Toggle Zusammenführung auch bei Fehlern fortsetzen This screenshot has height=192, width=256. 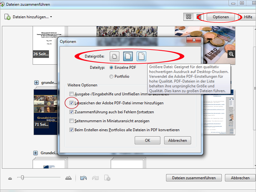pyautogui.click(x=71, y=112)
